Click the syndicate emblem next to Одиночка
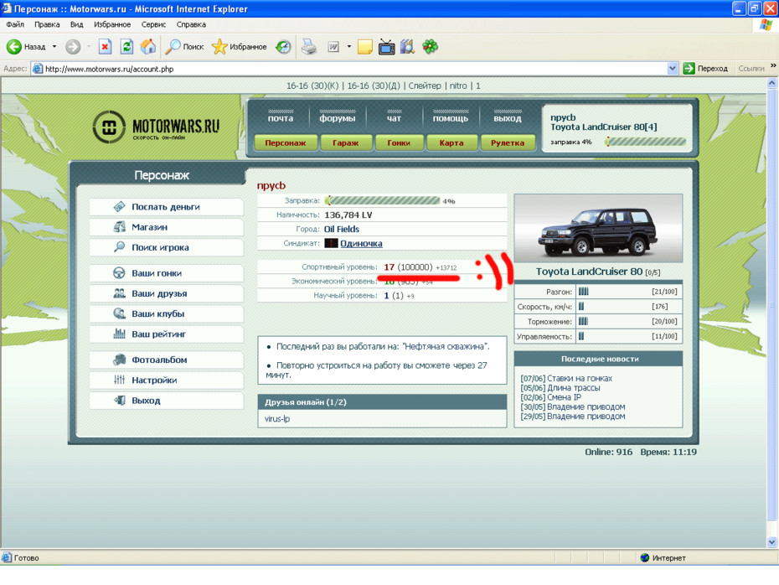The image size is (779, 585). click(x=331, y=243)
